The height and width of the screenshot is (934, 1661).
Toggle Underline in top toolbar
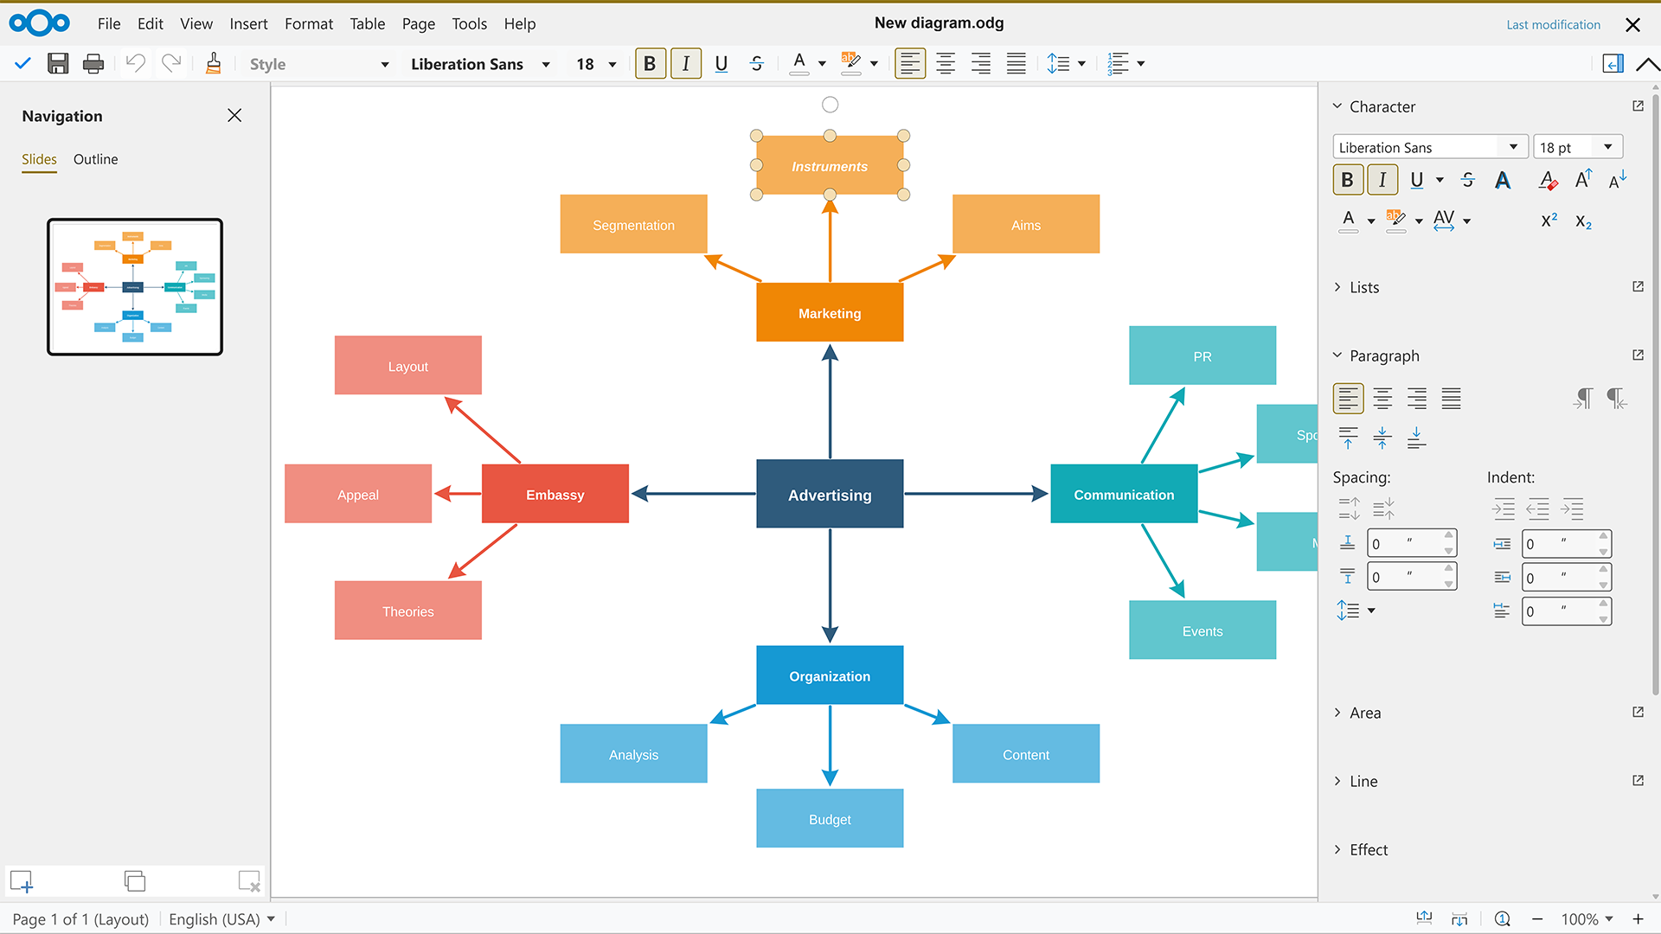pos(721,63)
